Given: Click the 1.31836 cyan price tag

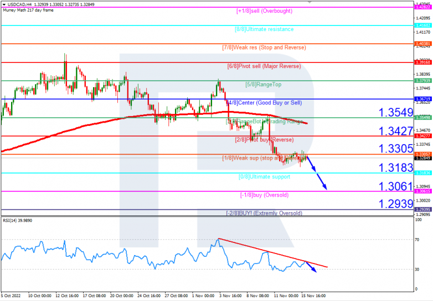Looking at the screenshot, I should click(423, 173).
